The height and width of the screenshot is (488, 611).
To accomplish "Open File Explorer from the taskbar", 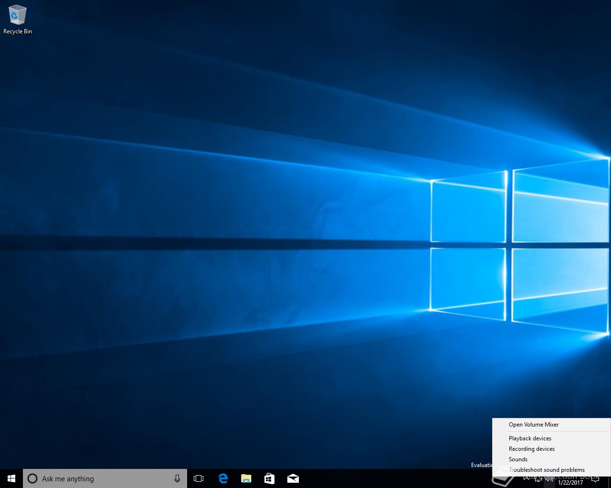I will [x=246, y=478].
